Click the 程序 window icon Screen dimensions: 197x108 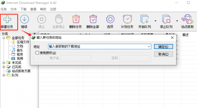click(13, 54)
